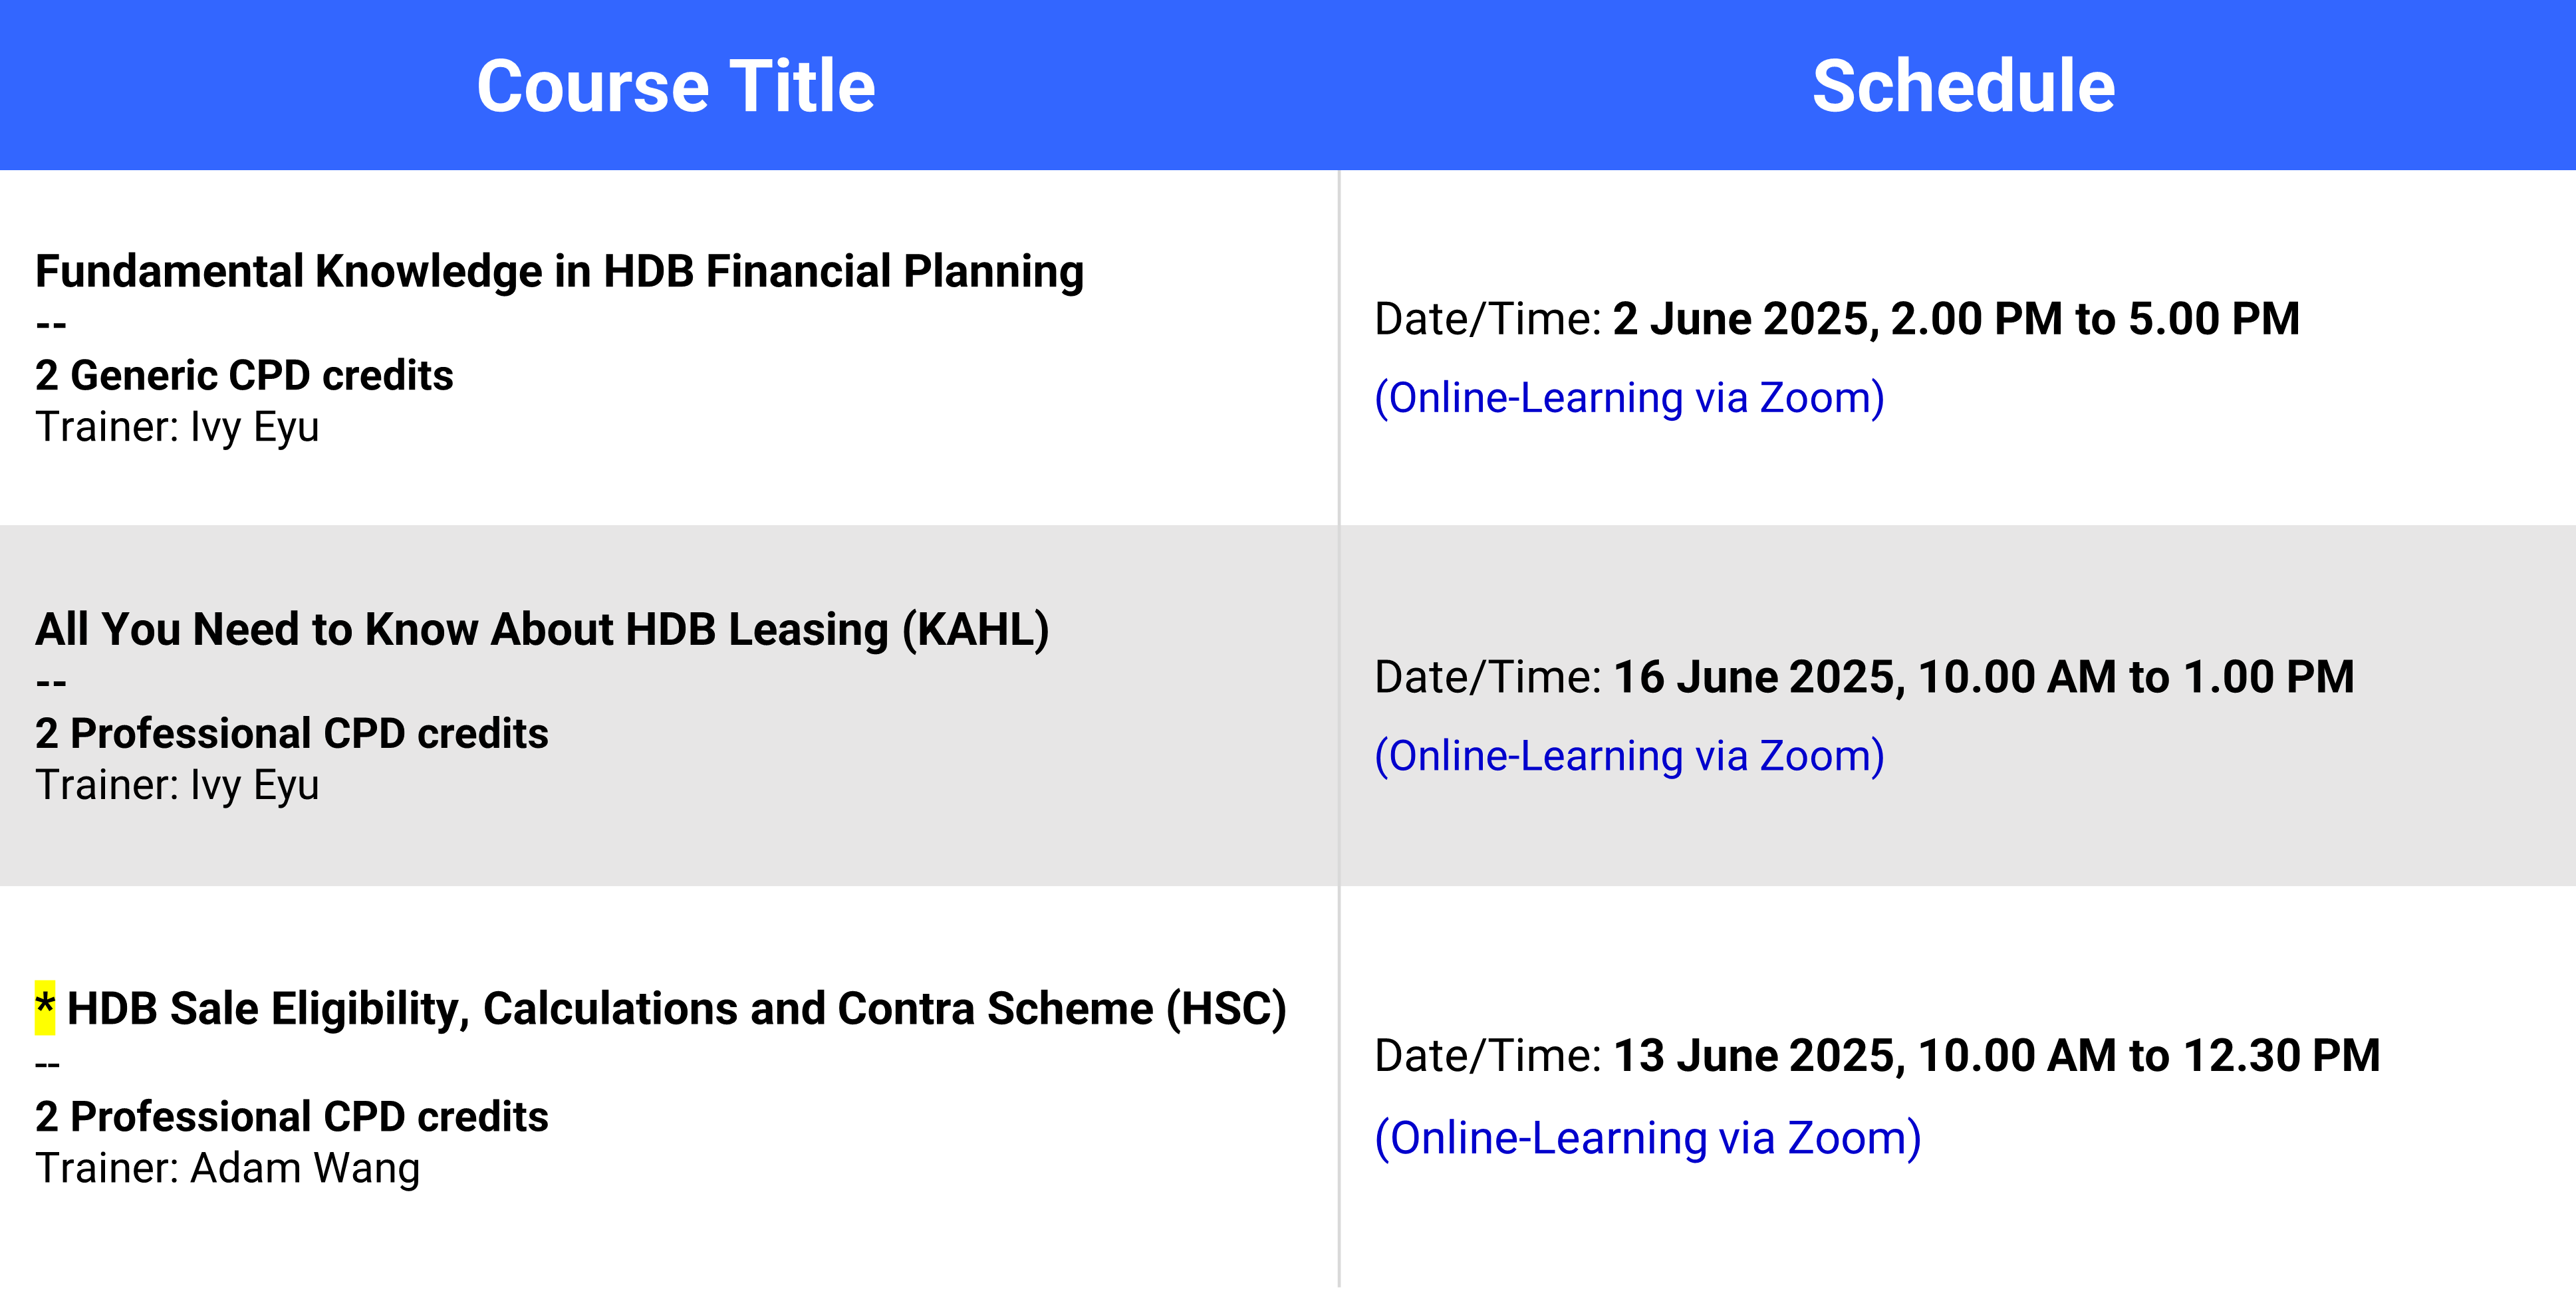Click the Schedule column header
Image resolution: width=2576 pixels, height=1289 pixels.
[x=1963, y=86]
